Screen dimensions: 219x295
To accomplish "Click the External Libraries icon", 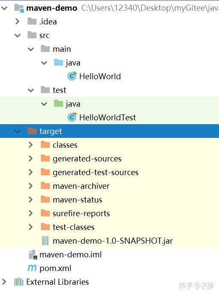I will coord(19,282).
